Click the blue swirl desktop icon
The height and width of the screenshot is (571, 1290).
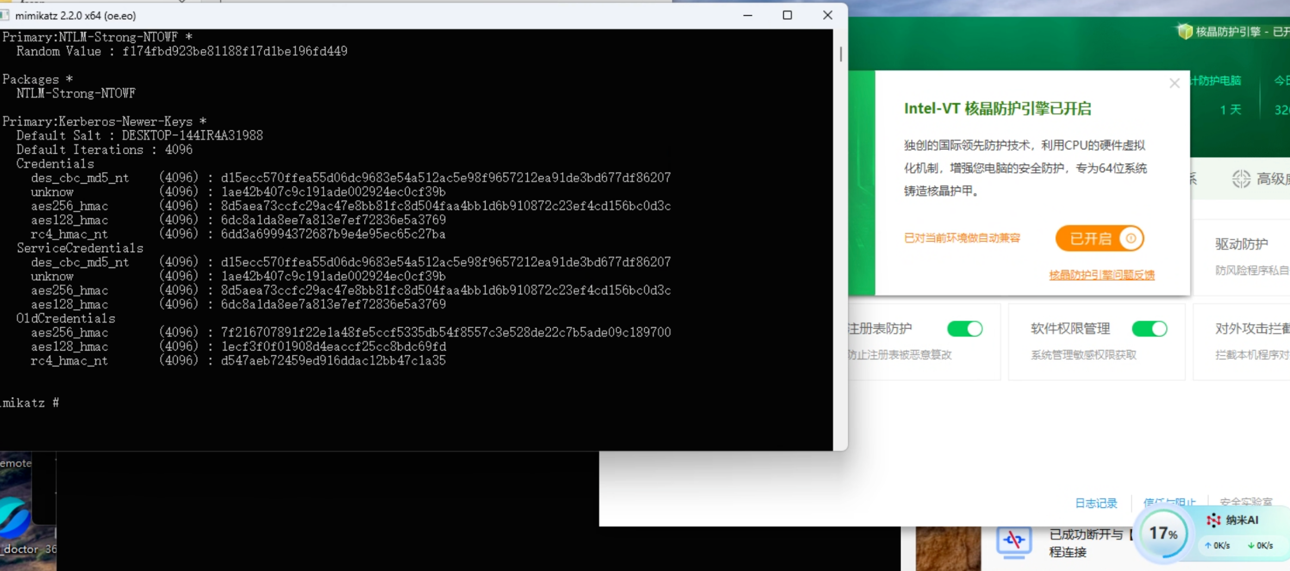[x=15, y=516]
